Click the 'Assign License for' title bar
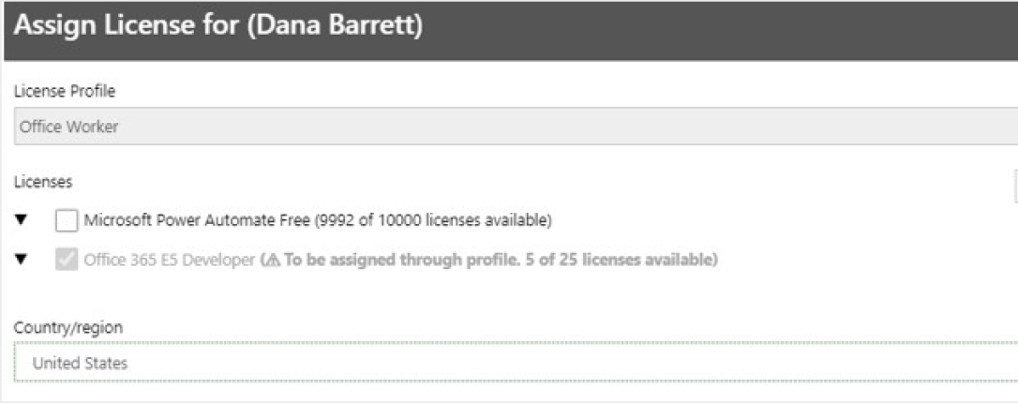Image resolution: width=1018 pixels, height=403 pixels. coord(511,31)
